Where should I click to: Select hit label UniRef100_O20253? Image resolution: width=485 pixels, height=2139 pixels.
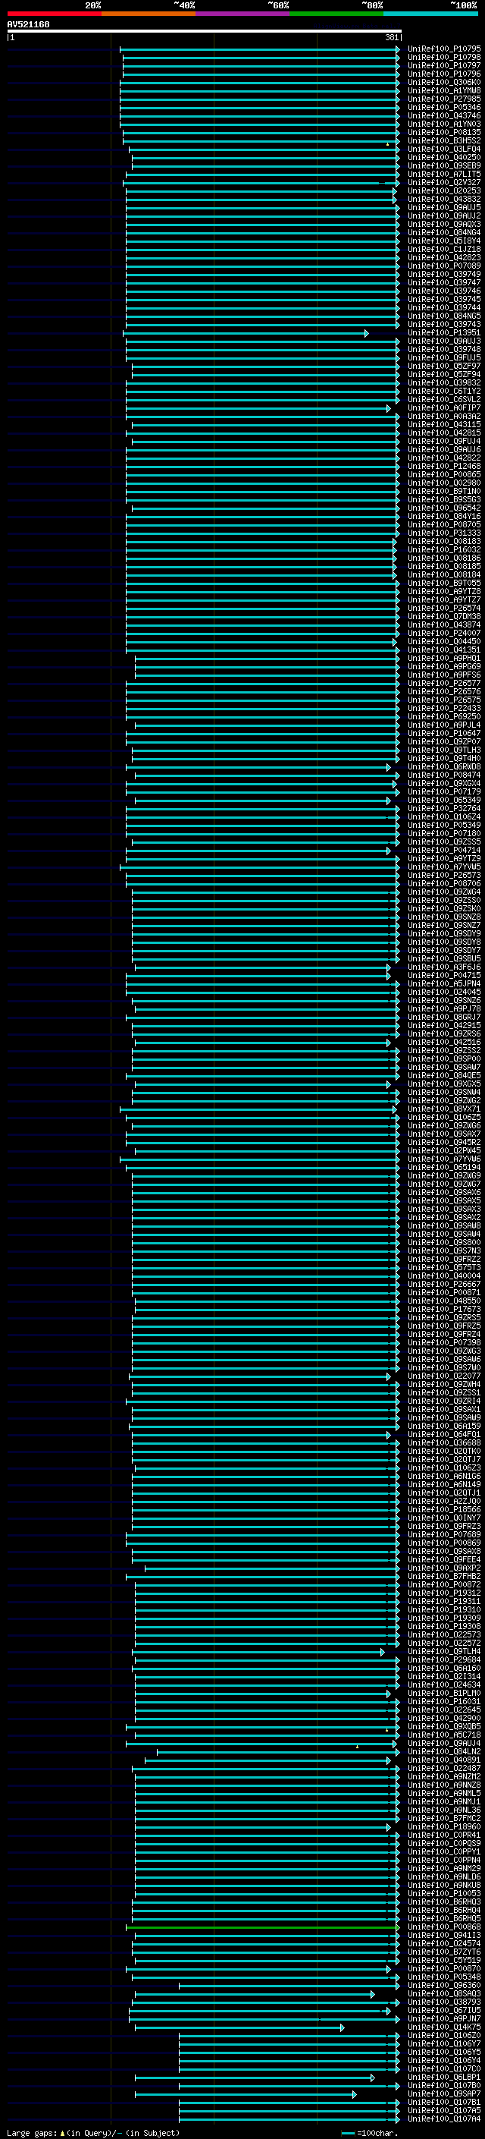click(443, 191)
